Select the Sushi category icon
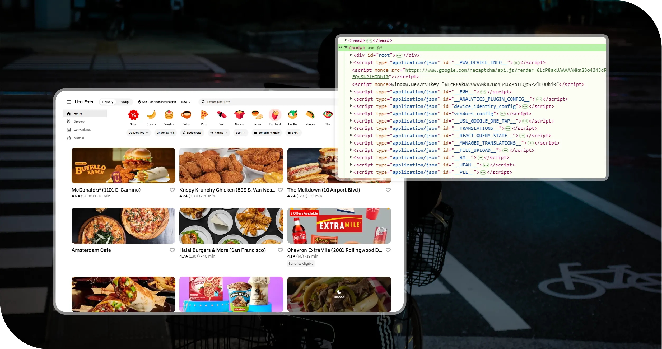Viewport: 662px width, 349px height. tap(222, 115)
